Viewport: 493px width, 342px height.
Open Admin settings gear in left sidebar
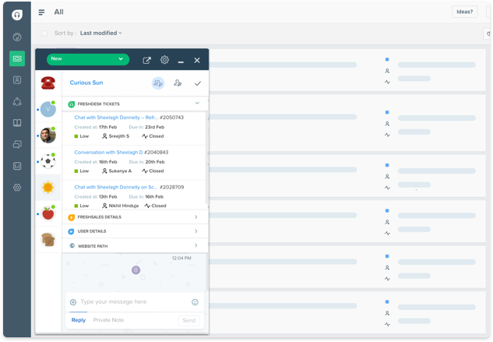[x=16, y=188]
